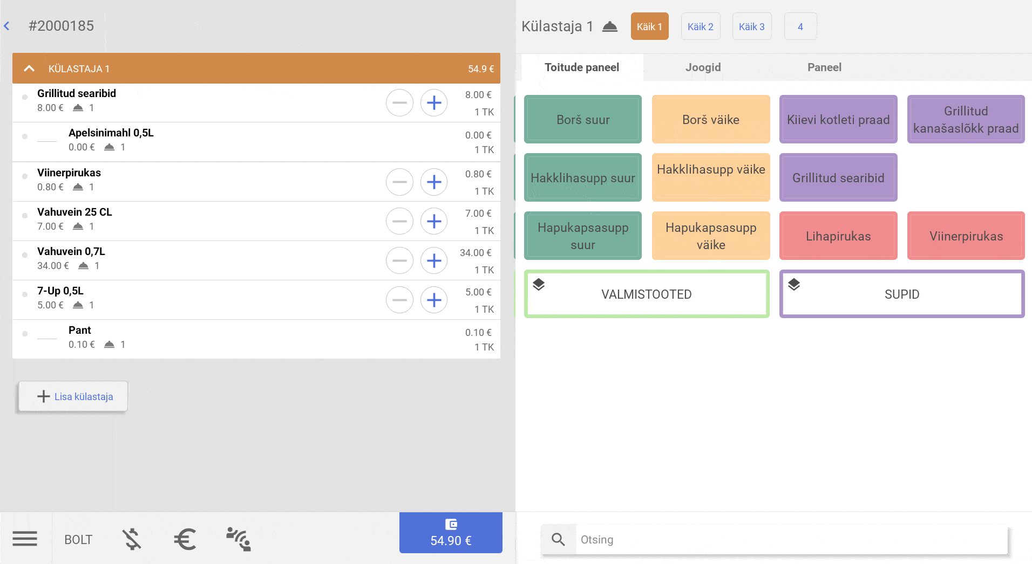This screenshot has width=1032, height=564.
Task: Select course Käik 2
Action: tap(700, 26)
